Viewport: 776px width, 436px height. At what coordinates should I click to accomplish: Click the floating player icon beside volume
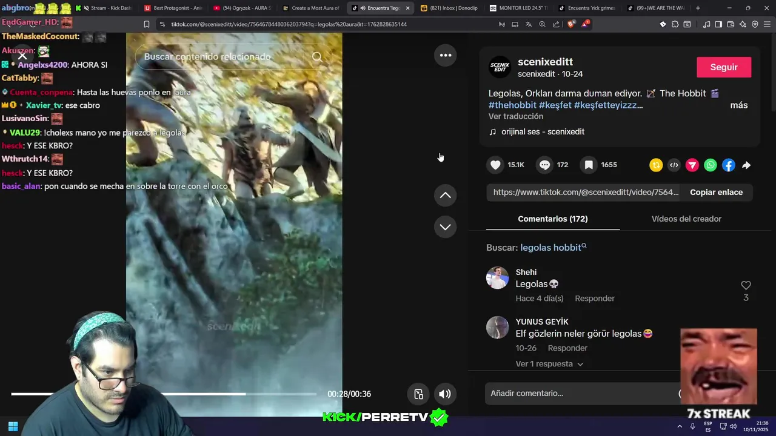coord(418,394)
